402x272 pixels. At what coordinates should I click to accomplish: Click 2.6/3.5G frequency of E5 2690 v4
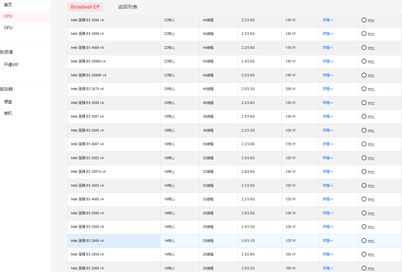[x=248, y=213]
